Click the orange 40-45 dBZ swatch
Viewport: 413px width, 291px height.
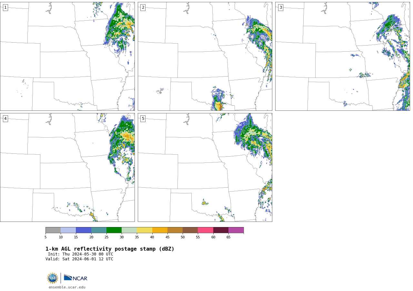point(160,230)
